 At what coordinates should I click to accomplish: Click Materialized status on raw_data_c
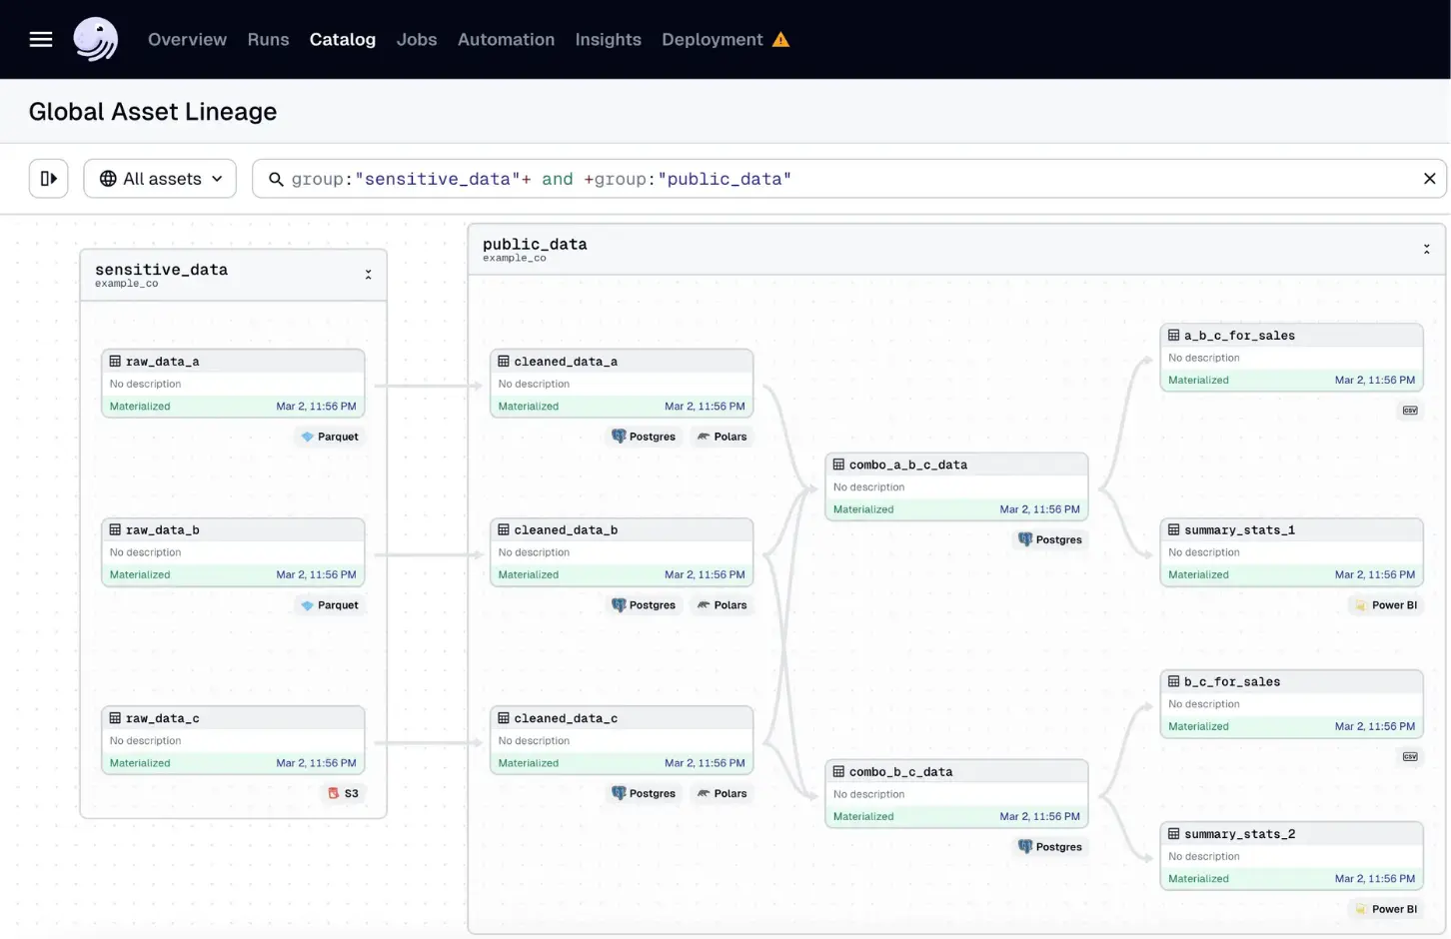point(140,763)
